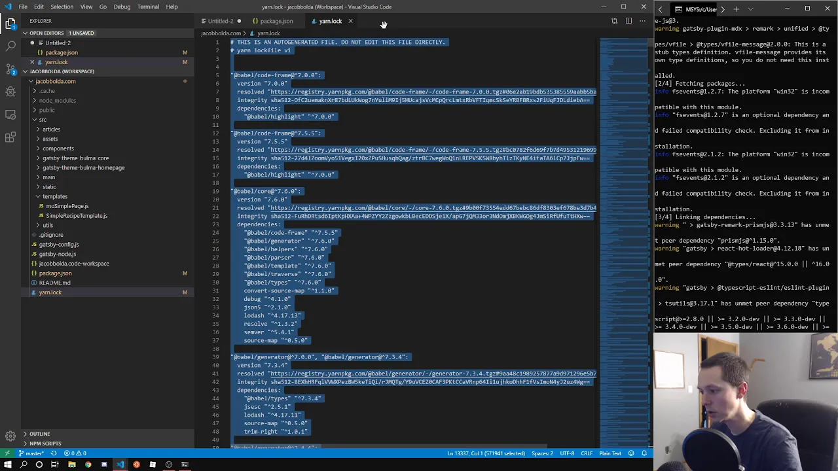Open the Help menu
Image resolution: width=838 pixels, height=471 pixels.
[172, 7]
